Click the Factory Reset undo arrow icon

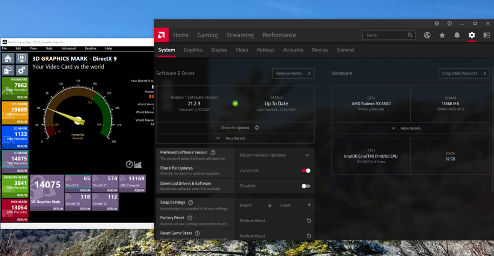309,221
